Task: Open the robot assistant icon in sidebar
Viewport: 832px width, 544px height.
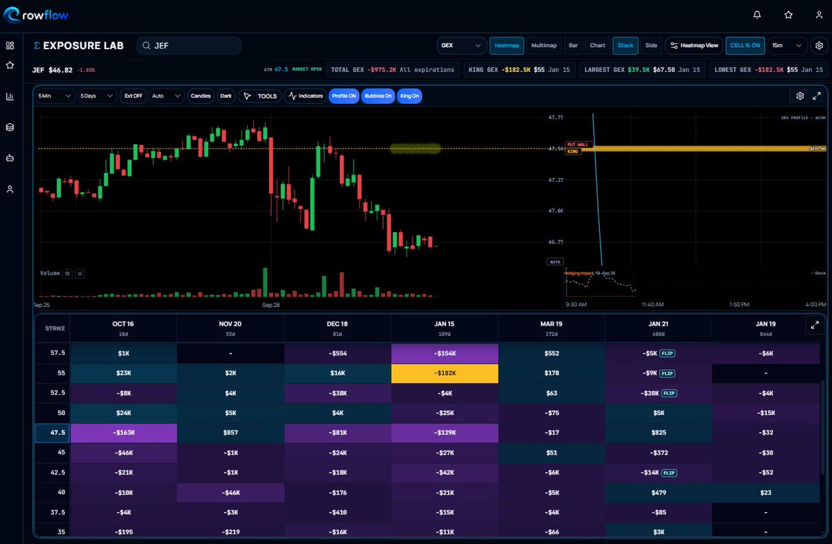Action: (x=10, y=158)
